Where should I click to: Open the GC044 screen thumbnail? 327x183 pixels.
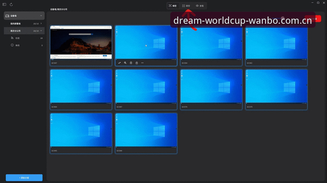click(146, 131)
